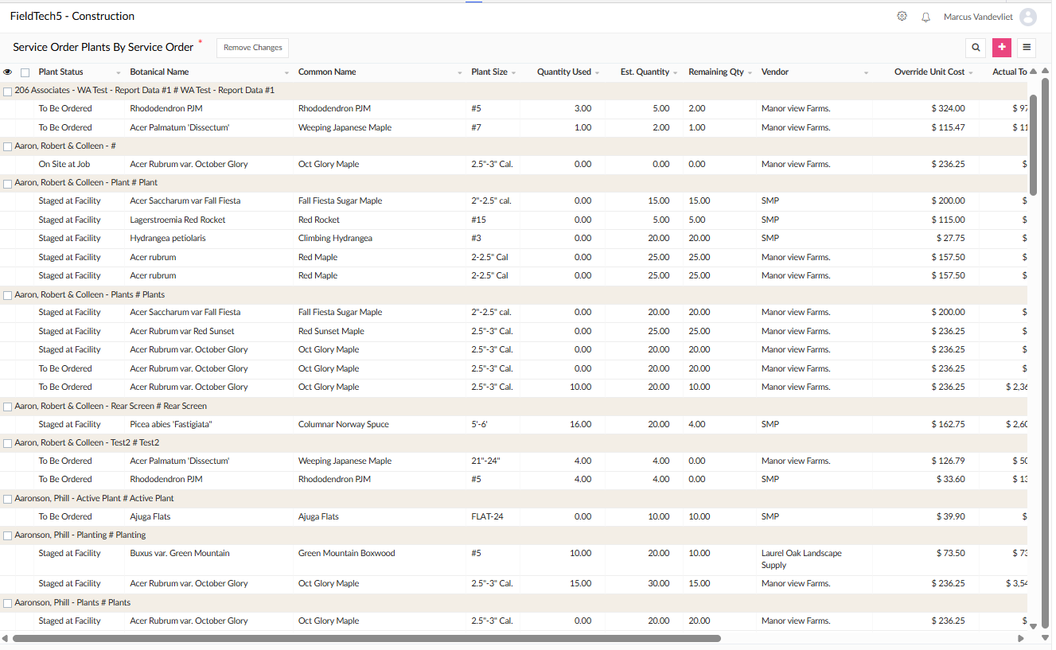Click the scroll-down arrow
The height and width of the screenshot is (650, 1056).
coord(1034,626)
